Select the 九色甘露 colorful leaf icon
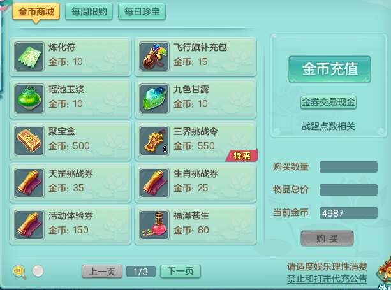The width and height of the screenshot is (391, 290). point(154,99)
